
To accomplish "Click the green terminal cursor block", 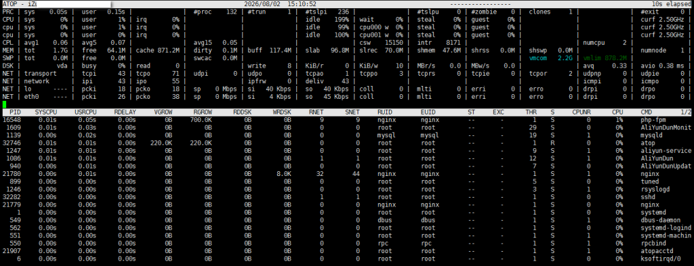I will [x=4, y=104].
